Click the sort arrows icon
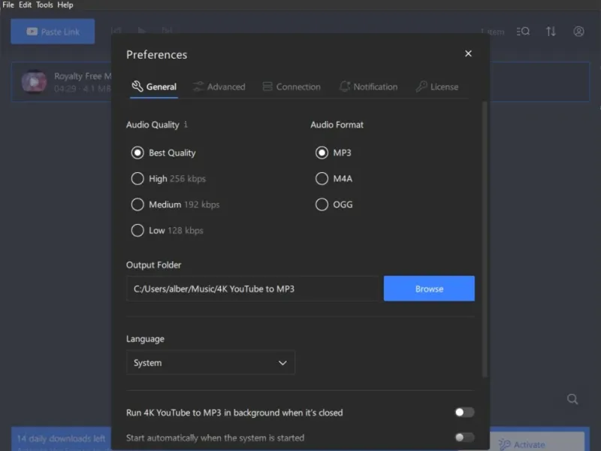601x451 pixels. [551, 32]
